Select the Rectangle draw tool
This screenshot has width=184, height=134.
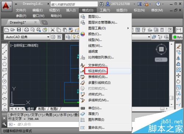[x=4, y=70]
